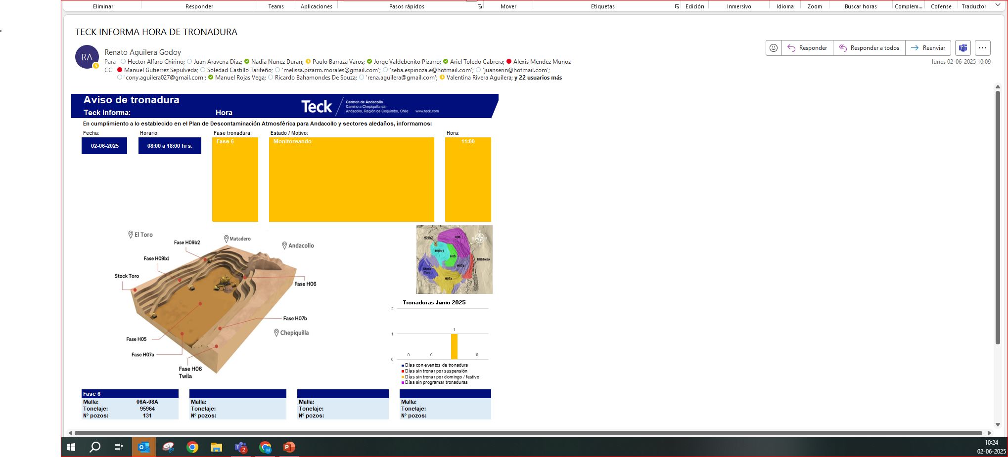Open the Zoom ribbon group
Image resolution: width=1008 pixels, height=457 pixels.
tap(815, 6)
